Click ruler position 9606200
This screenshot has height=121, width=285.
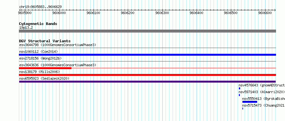[x=128, y=13]
